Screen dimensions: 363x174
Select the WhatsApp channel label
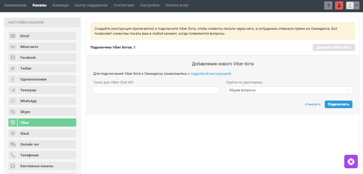click(x=47, y=101)
